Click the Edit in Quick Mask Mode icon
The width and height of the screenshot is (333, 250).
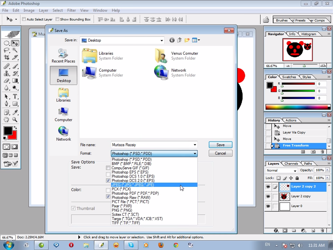15,147
